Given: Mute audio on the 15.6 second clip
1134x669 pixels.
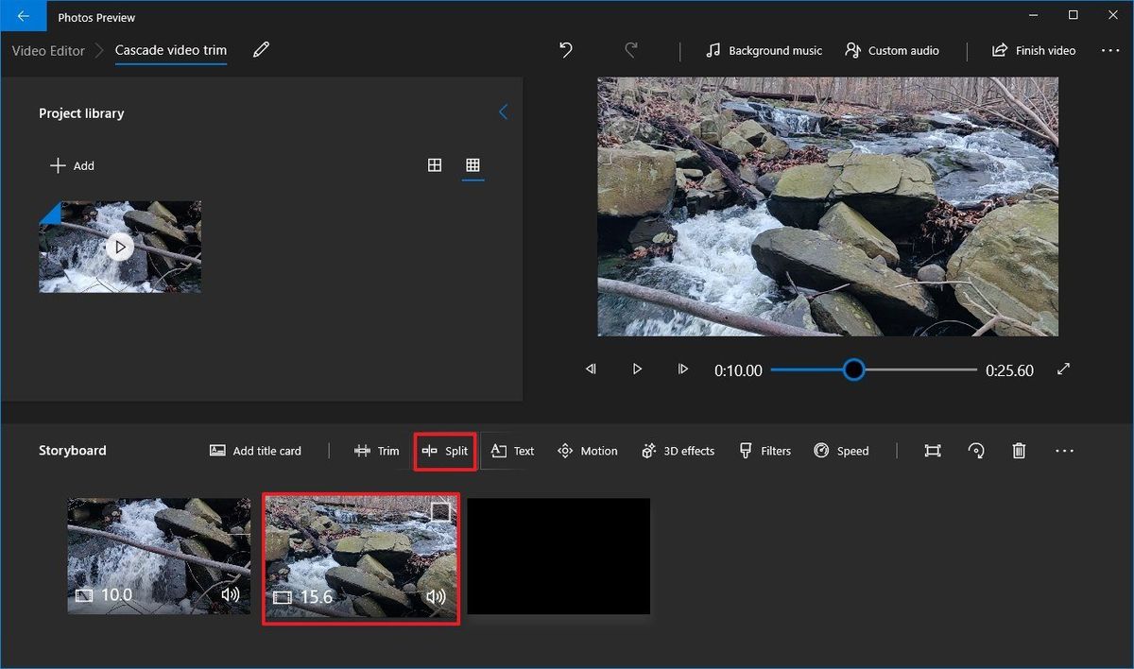Looking at the screenshot, I should [435, 597].
